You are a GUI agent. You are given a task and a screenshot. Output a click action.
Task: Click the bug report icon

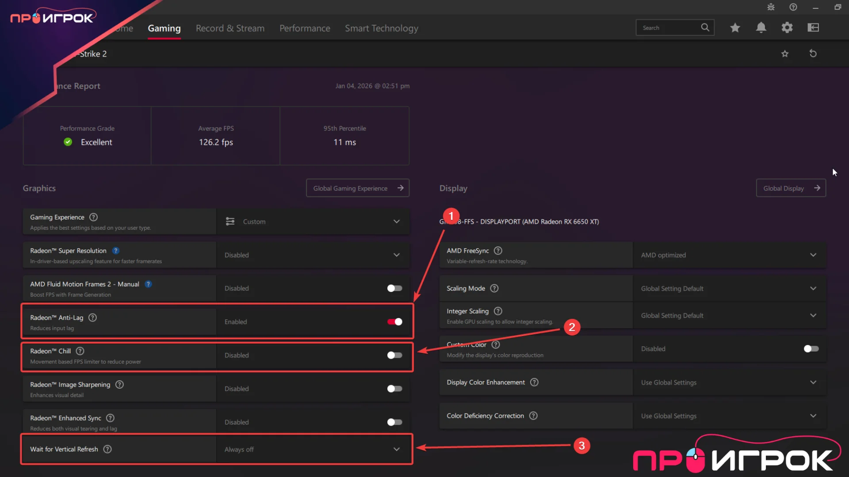[771, 7]
